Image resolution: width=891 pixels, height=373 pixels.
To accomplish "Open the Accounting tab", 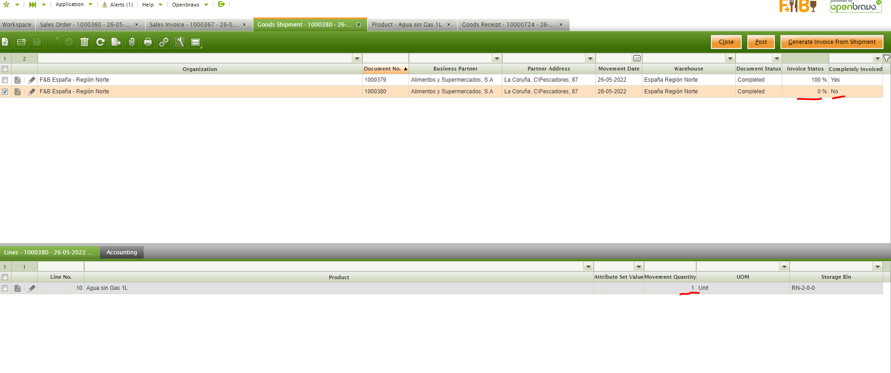I will [x=122, y=253].
